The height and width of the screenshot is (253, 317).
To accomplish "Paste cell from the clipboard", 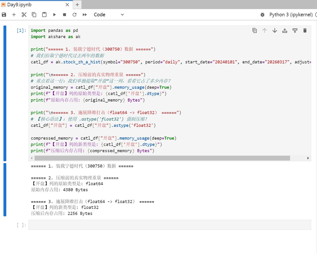I will pos(44,15).
